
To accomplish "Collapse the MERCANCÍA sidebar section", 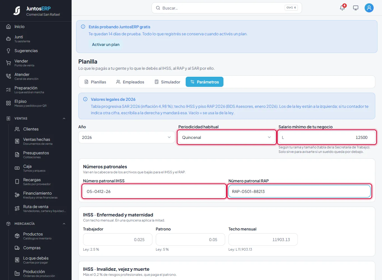I will 64,224.
